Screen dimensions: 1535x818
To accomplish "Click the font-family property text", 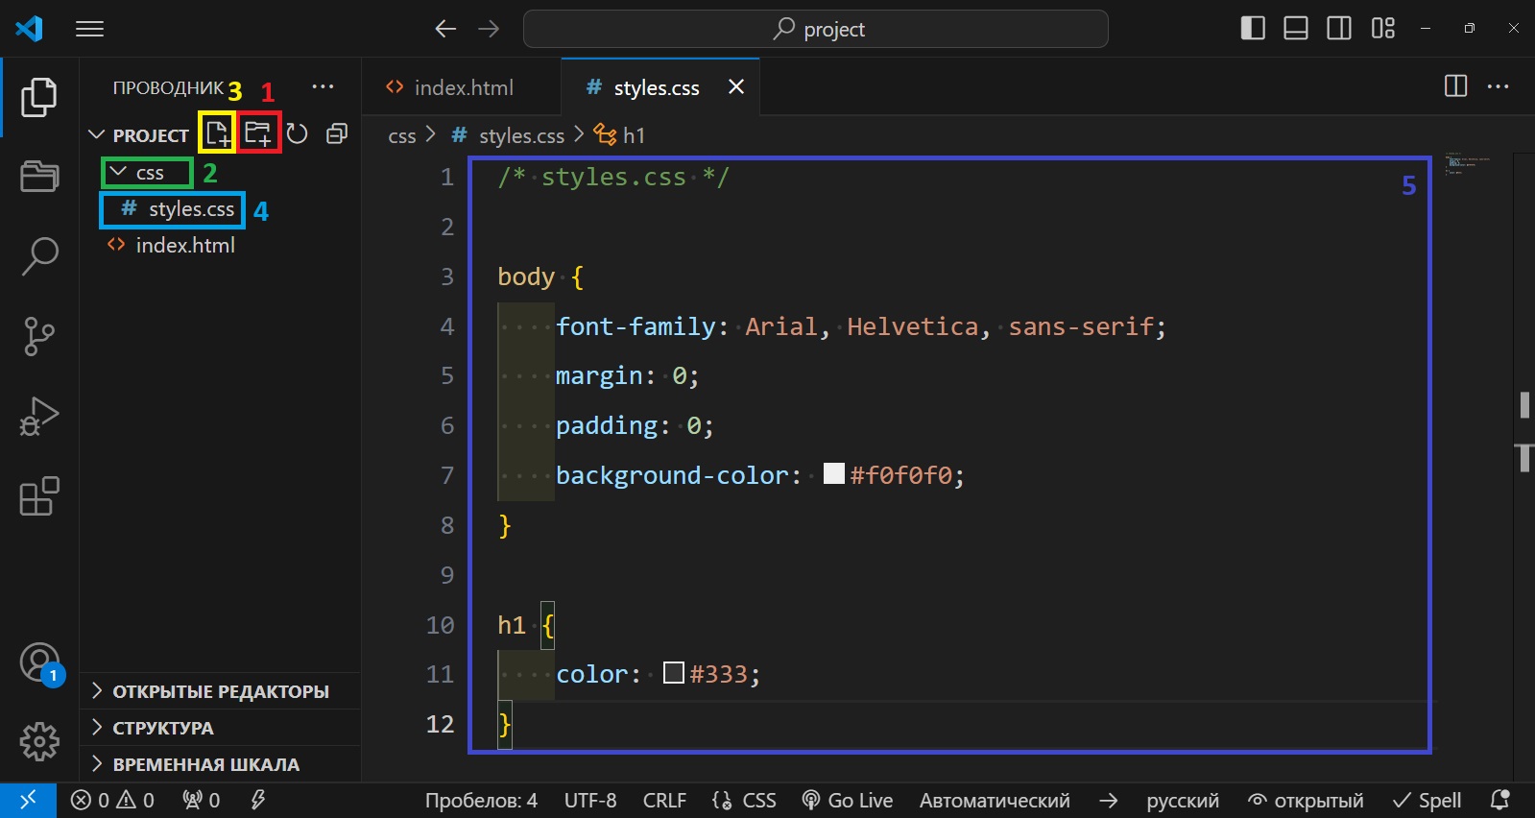I will pos(636,326).
